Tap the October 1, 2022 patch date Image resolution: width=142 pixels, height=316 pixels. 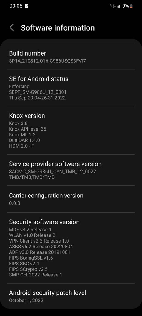(26, 300)
